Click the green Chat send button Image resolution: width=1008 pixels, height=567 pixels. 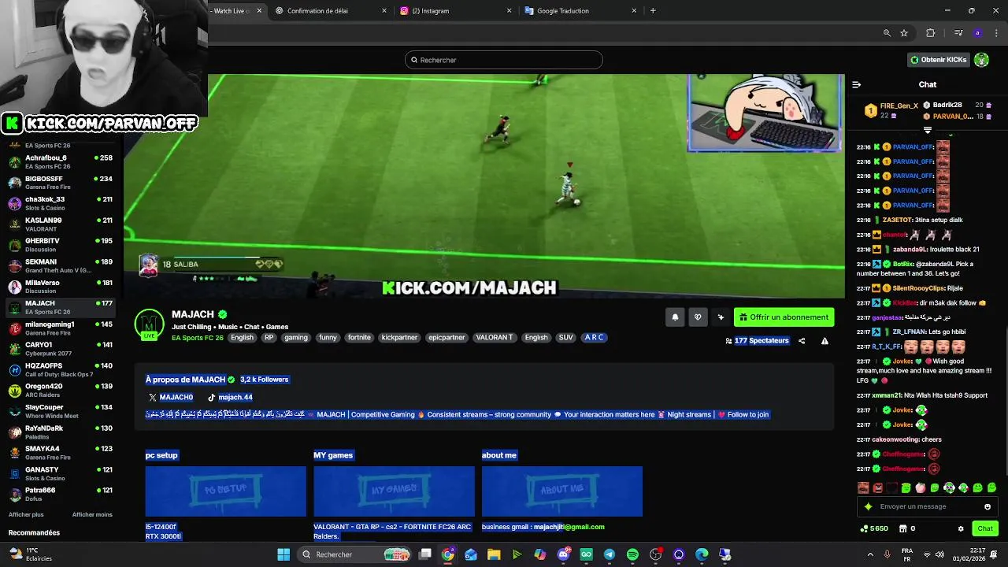tap(985, 528)
